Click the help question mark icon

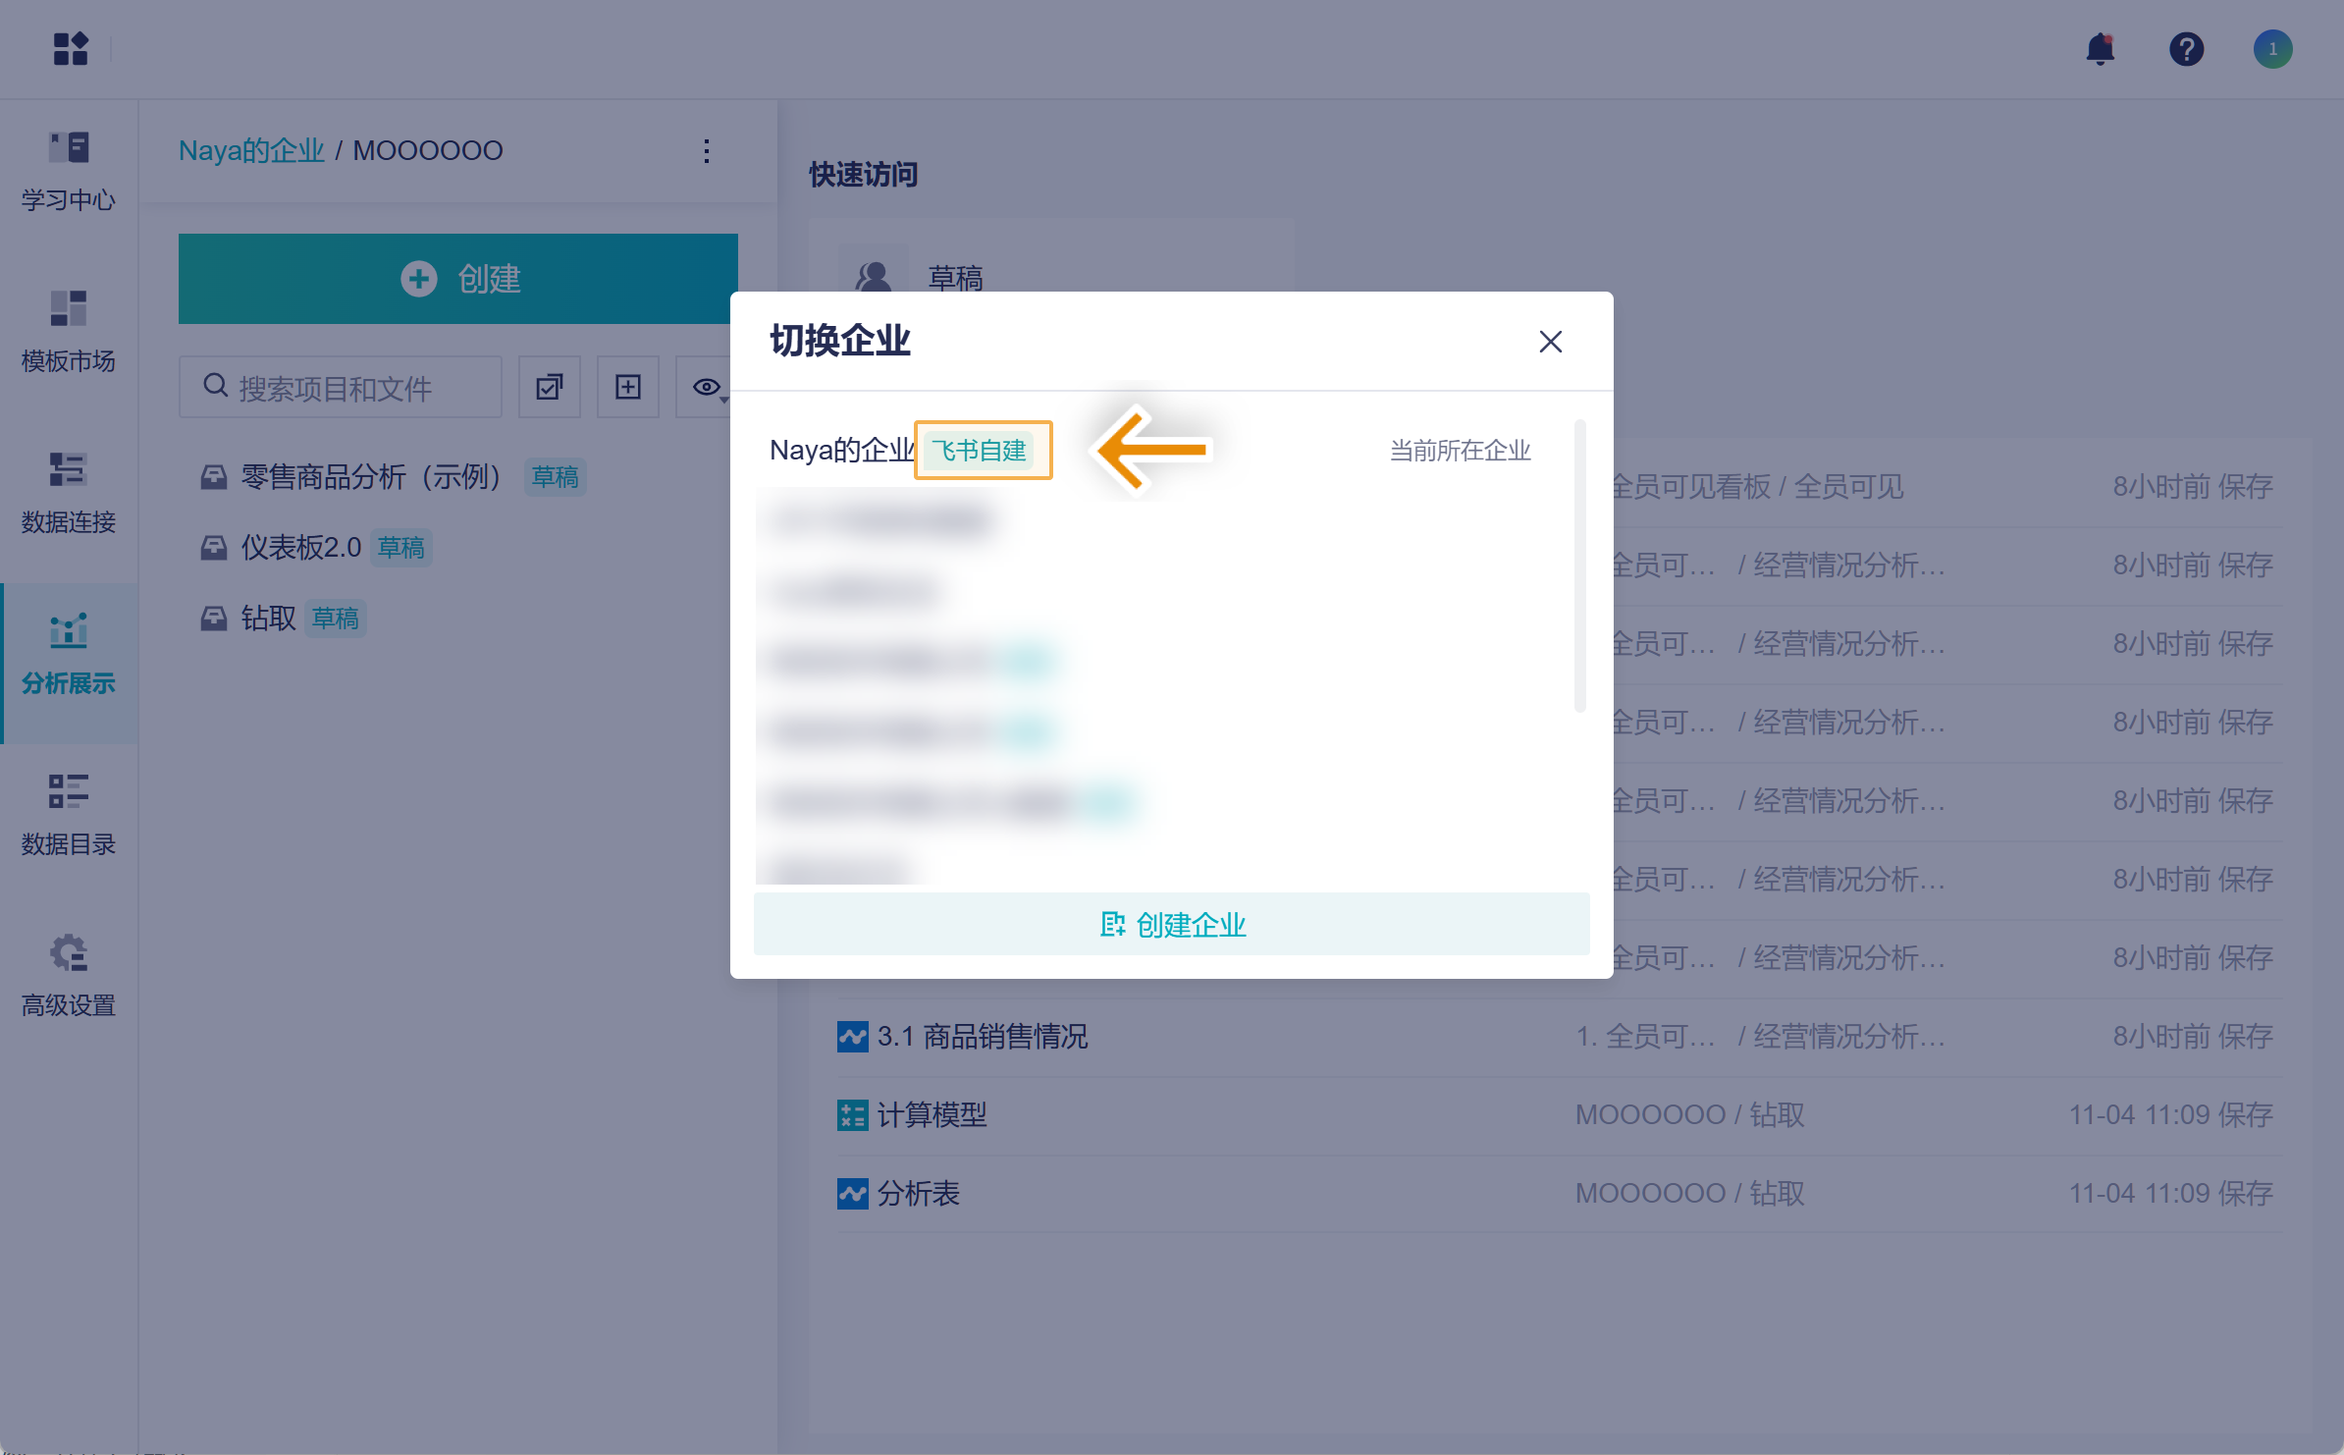[2186, 49]
